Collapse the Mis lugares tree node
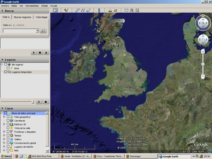 pos(2,64)
